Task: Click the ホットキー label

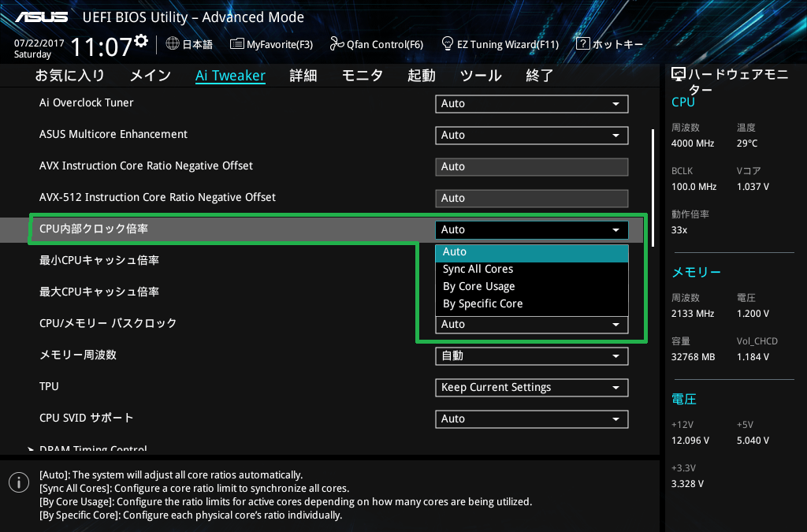Action: (618, 44)
